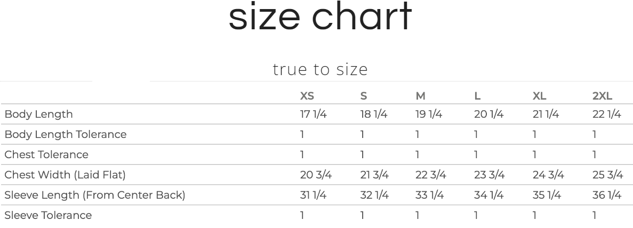Select the XS column header

pyautogui.click(x=307, y=96)
